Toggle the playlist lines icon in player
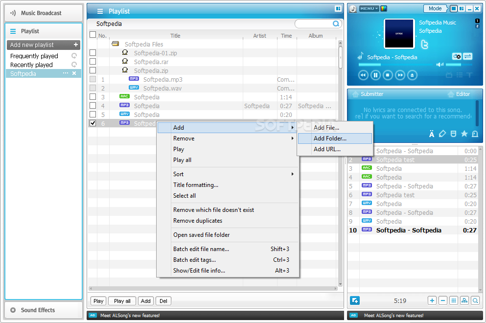Screen dimensions: 486x323 [460, 75]
